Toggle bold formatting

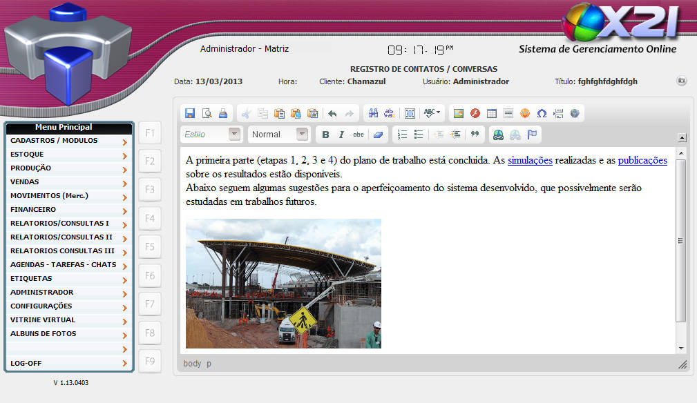325,135
